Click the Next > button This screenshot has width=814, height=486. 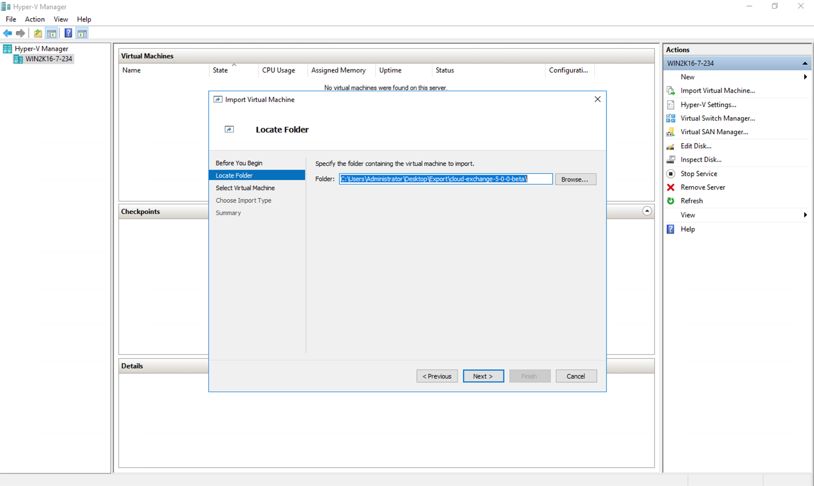tap(483, 376)
